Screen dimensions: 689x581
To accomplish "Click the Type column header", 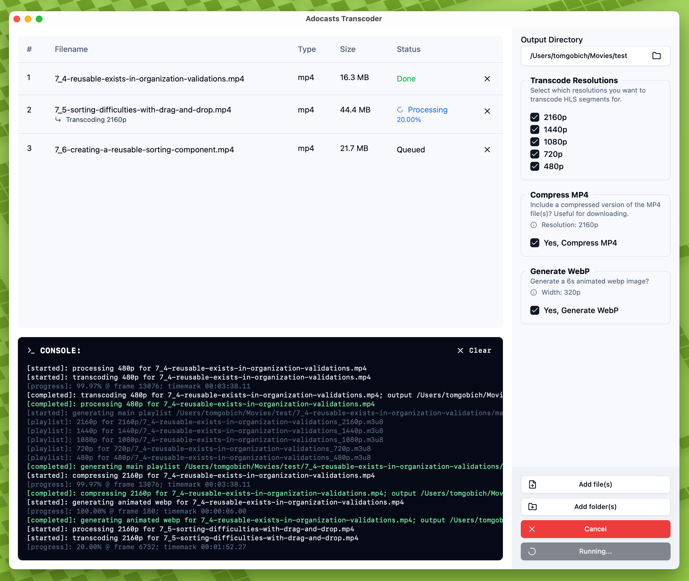I will [x=307, y=49].
